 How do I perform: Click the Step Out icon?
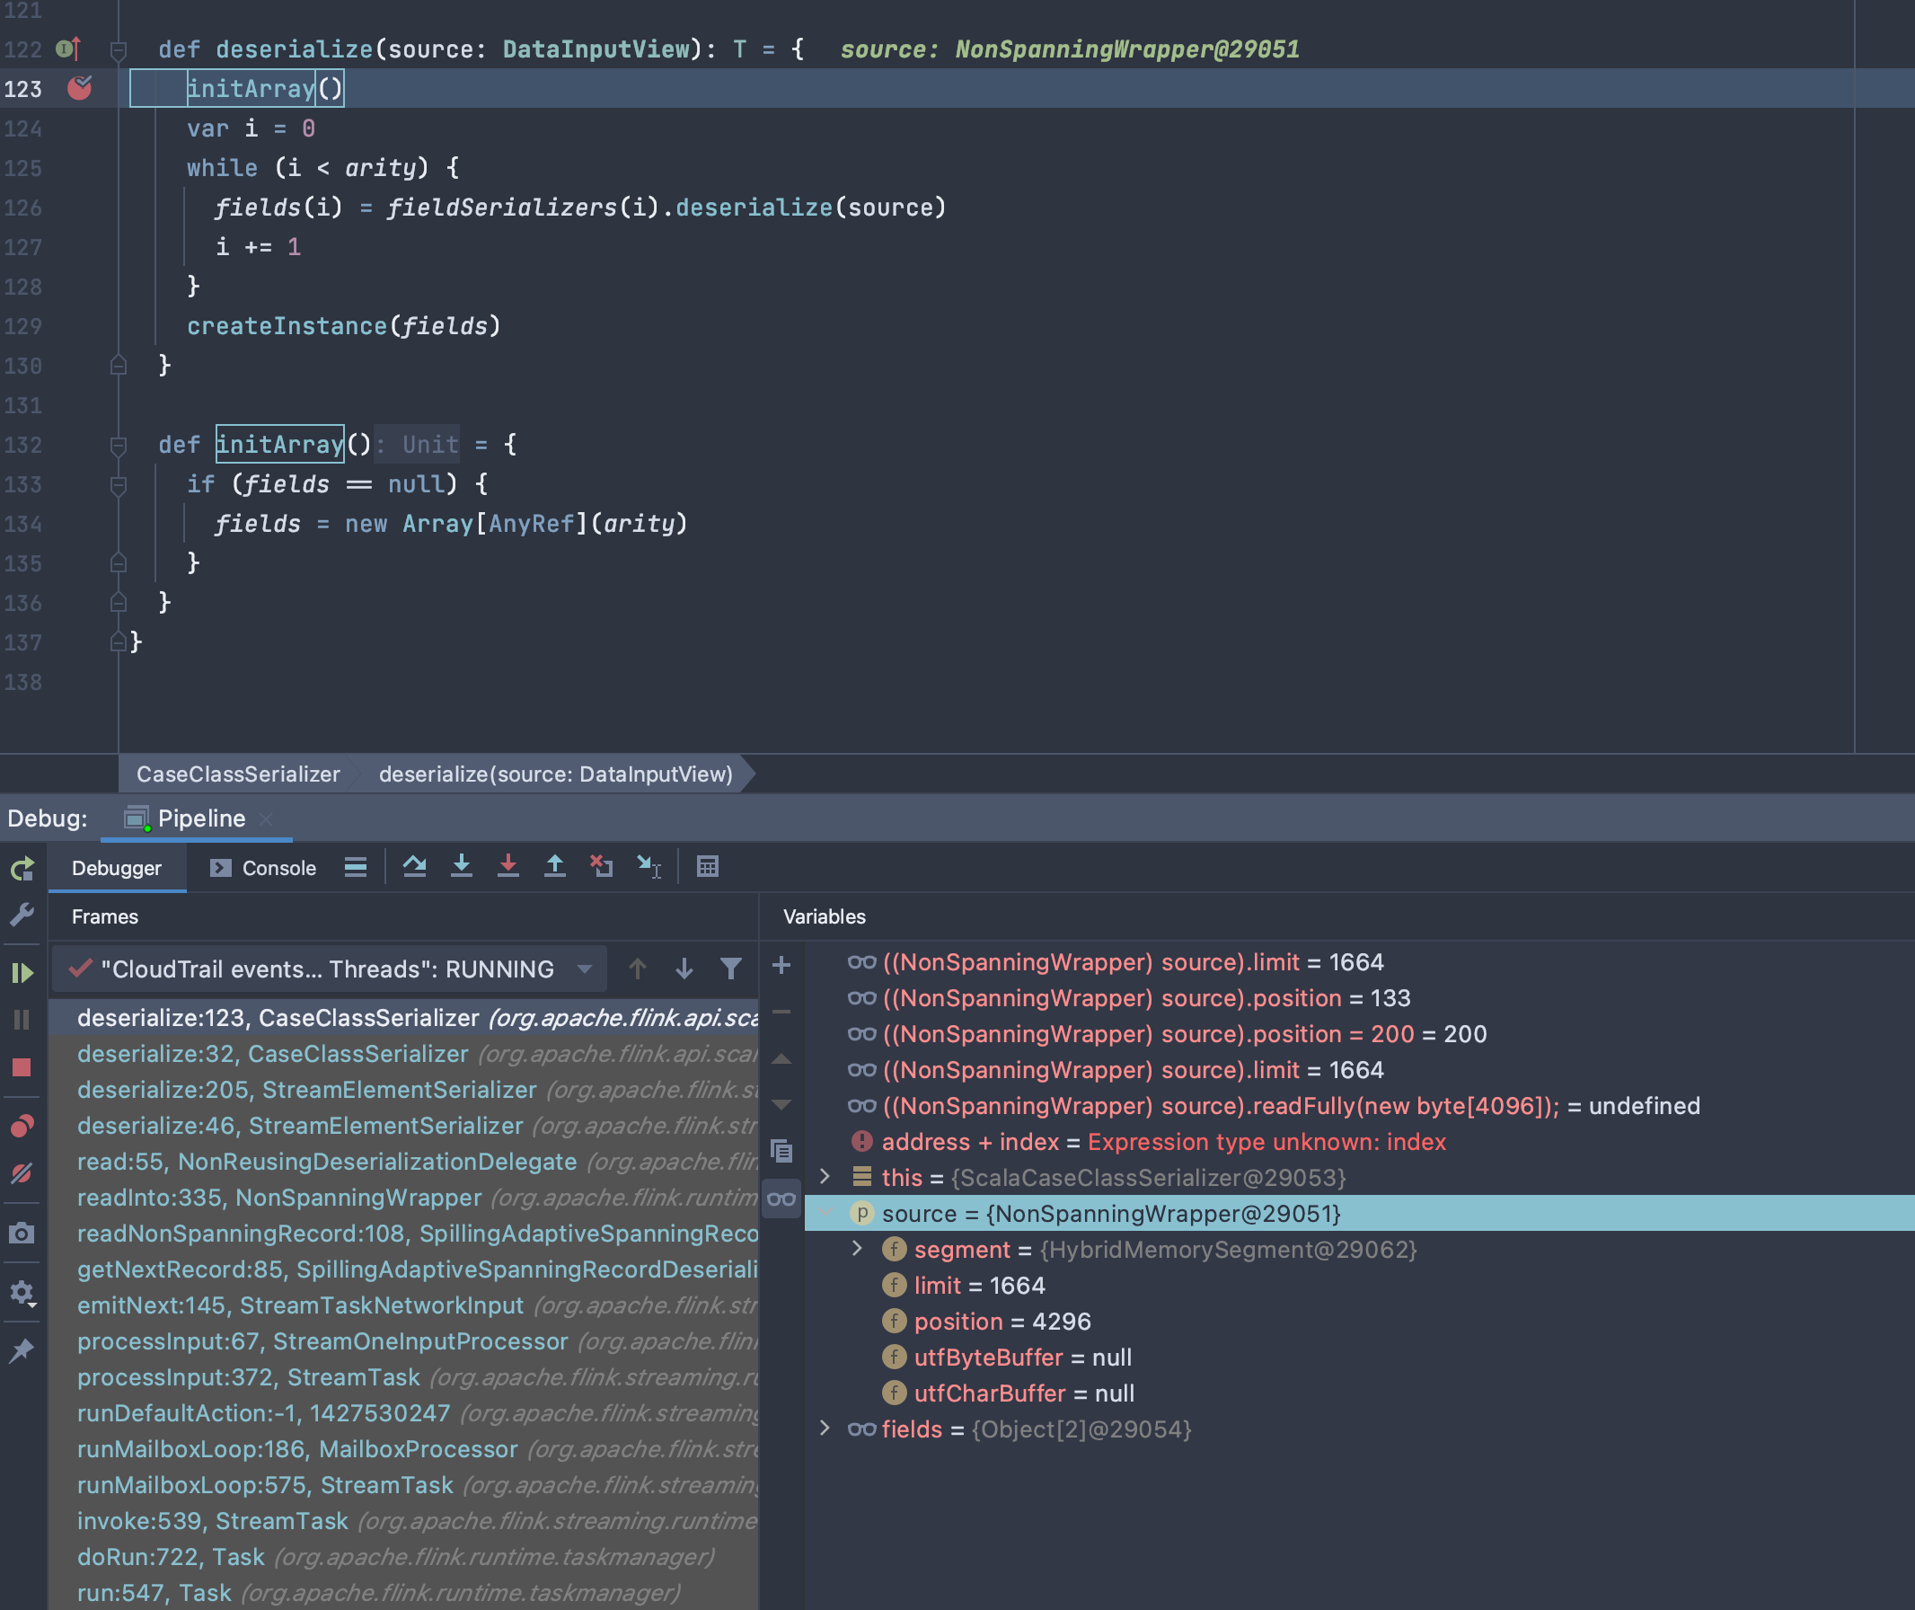tap(555, 866)
